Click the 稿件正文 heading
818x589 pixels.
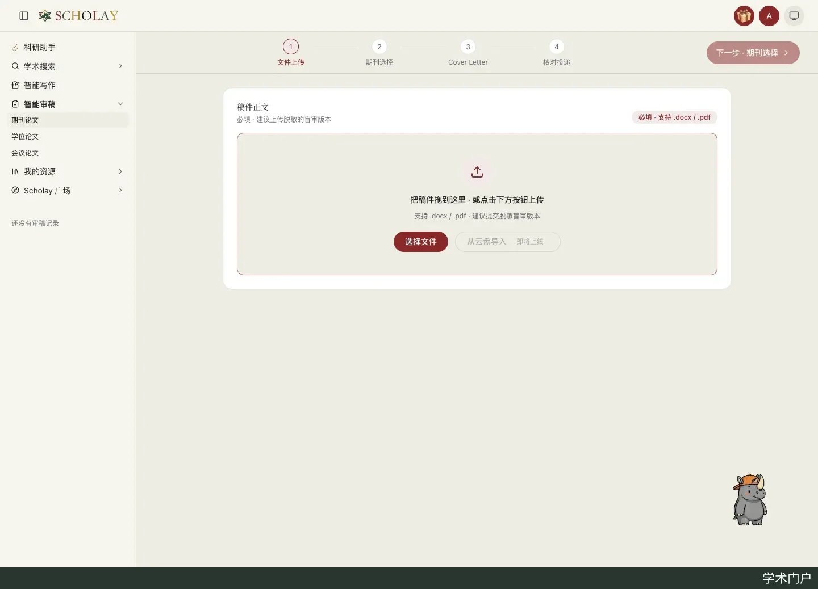coord(253,107)
